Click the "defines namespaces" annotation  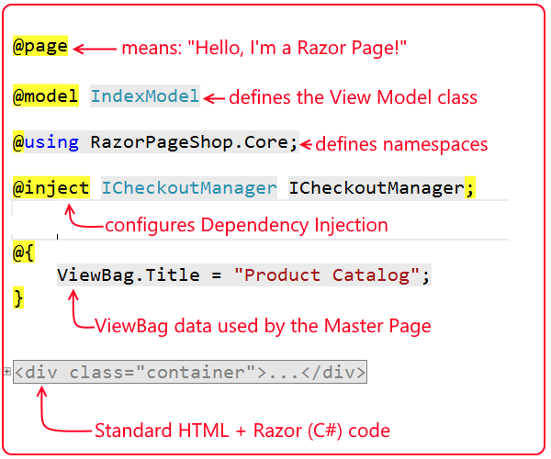point(401,144)
